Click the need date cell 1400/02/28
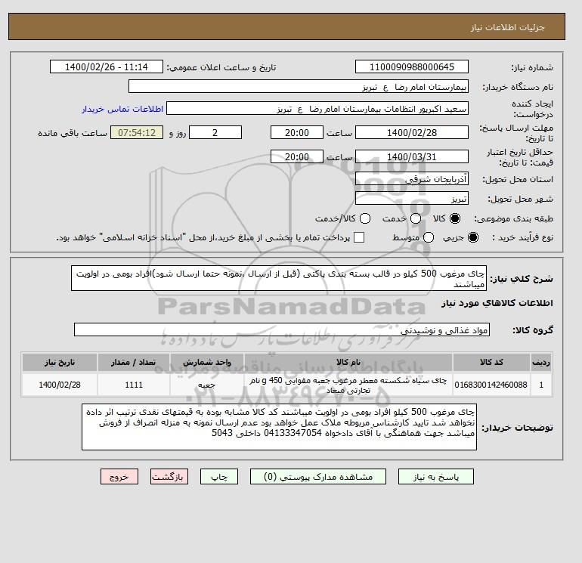Image resolution: width=582 pixels, height=563 pixels. pyautogui.click(x=60, y=385)
